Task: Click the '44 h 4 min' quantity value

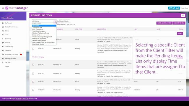Action: 137,90
